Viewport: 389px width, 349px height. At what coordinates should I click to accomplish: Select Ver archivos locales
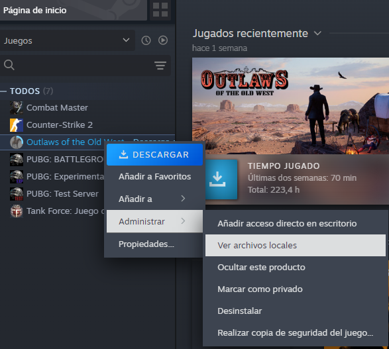[x=295, y=246]
